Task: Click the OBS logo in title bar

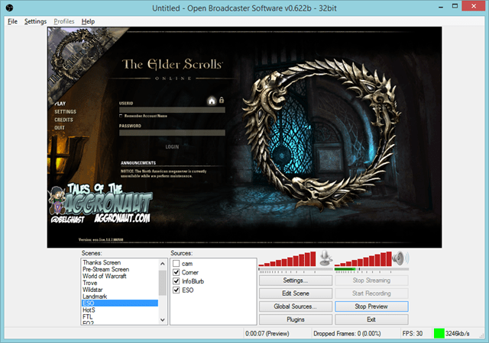Action: pos(9,8)
